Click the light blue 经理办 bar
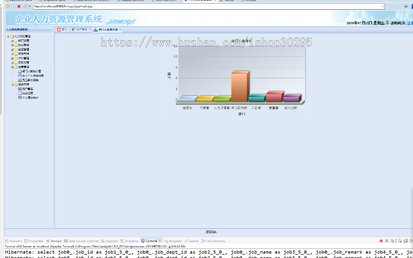This screenshot has height=258, width=413. coord(188,99)
